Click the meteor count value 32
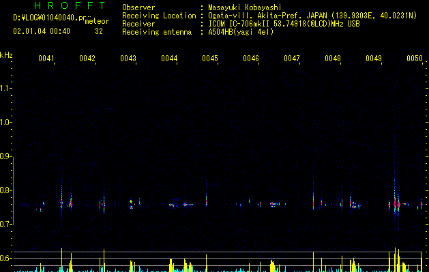Image resolution: width=429 pixels, height=272 pixels. 99,31
